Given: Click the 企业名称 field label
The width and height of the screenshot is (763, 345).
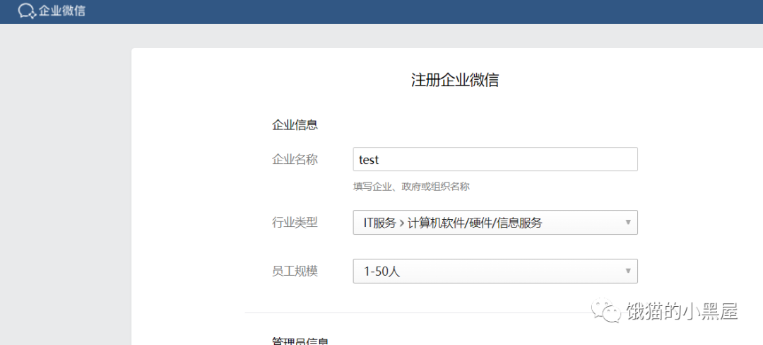Looking at the screenshot, I should [x=295, y=160].
